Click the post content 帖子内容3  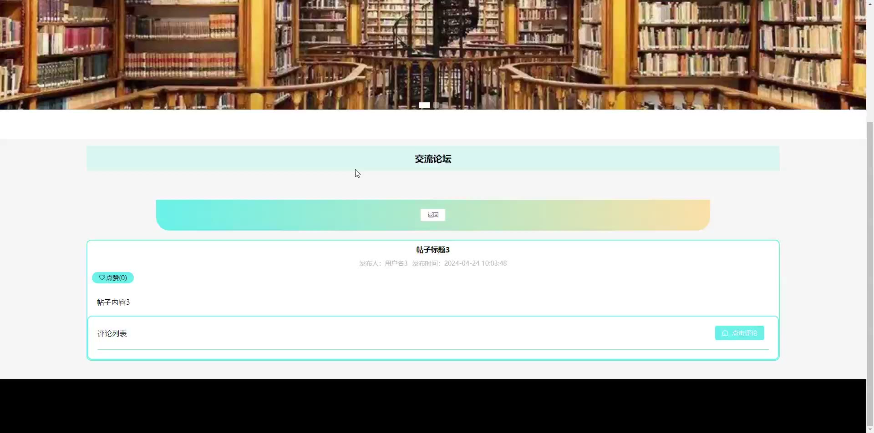(113, 302)
